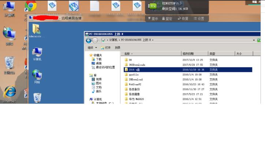This screenshot has height=142, width=265.
Task: Open 设置 in the USB popup
Action: tap(199, 19)
